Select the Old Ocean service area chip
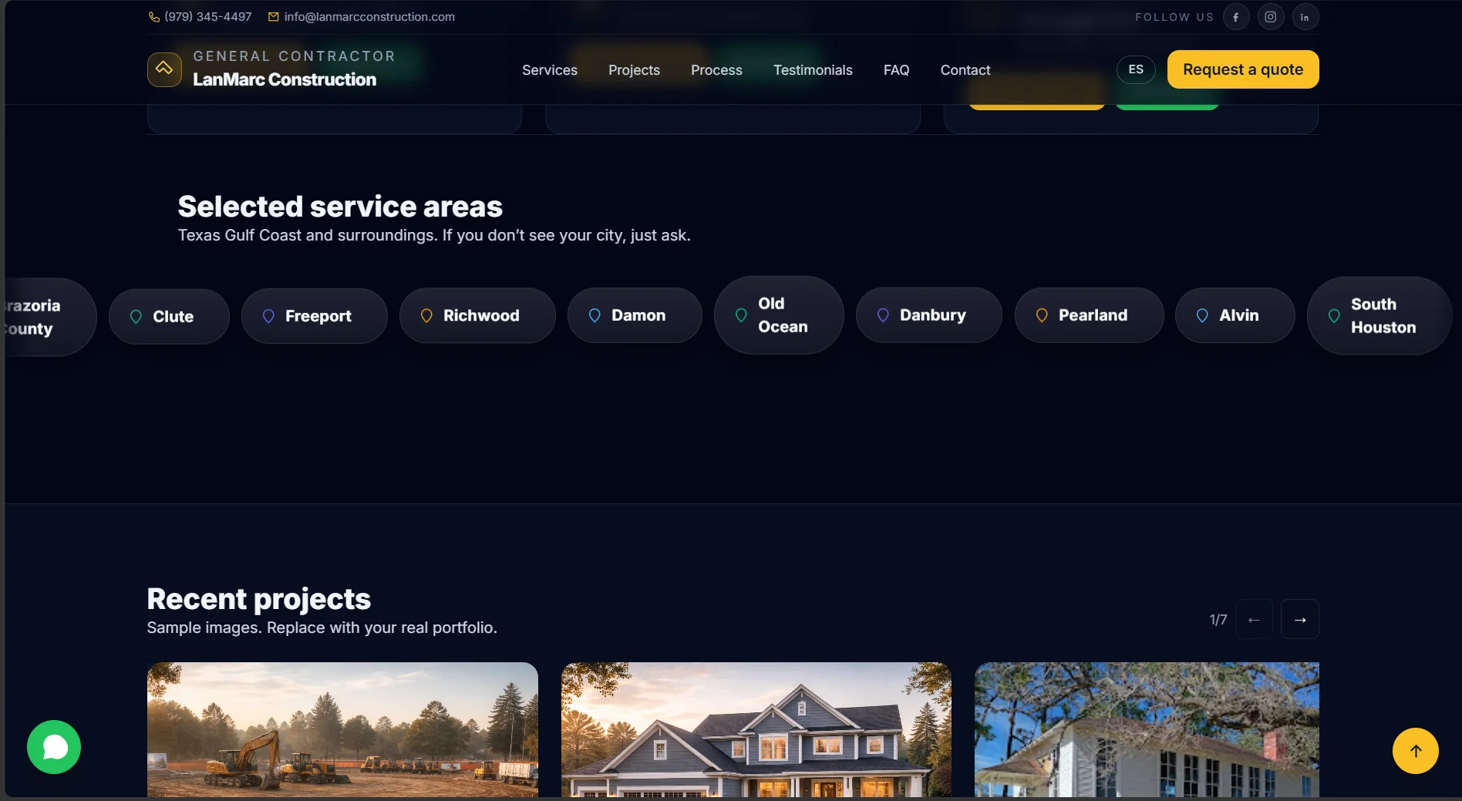Image resolution: width=1462 pixels, height=801 pixels. coord(779,315)
